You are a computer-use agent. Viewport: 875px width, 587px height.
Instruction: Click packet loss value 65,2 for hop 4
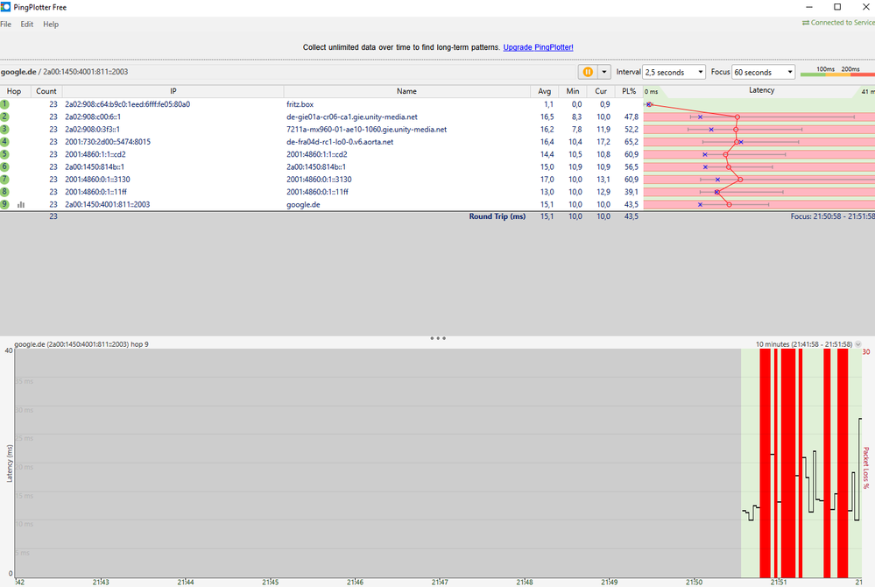pos(632,142)
